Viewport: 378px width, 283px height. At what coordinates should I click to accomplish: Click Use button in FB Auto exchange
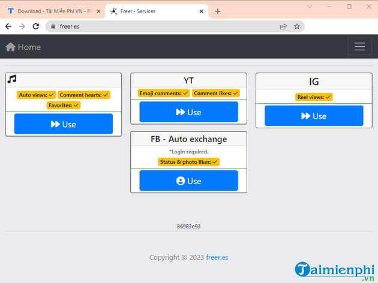(188, 180)
